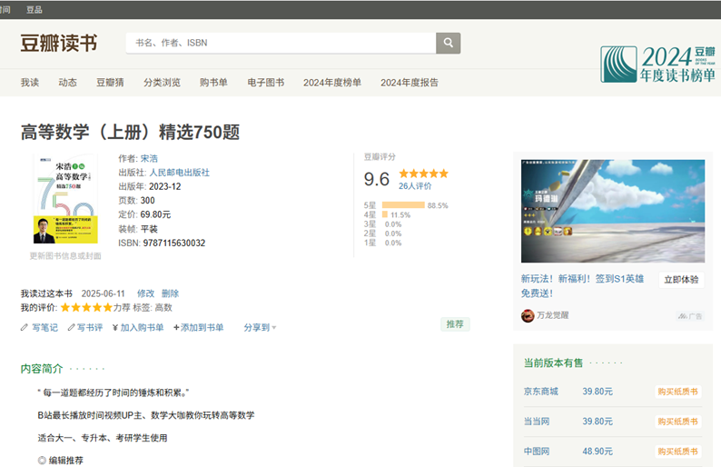Click the book cover thumbnail
721x467 pixels.
click(x=65, y=199)
